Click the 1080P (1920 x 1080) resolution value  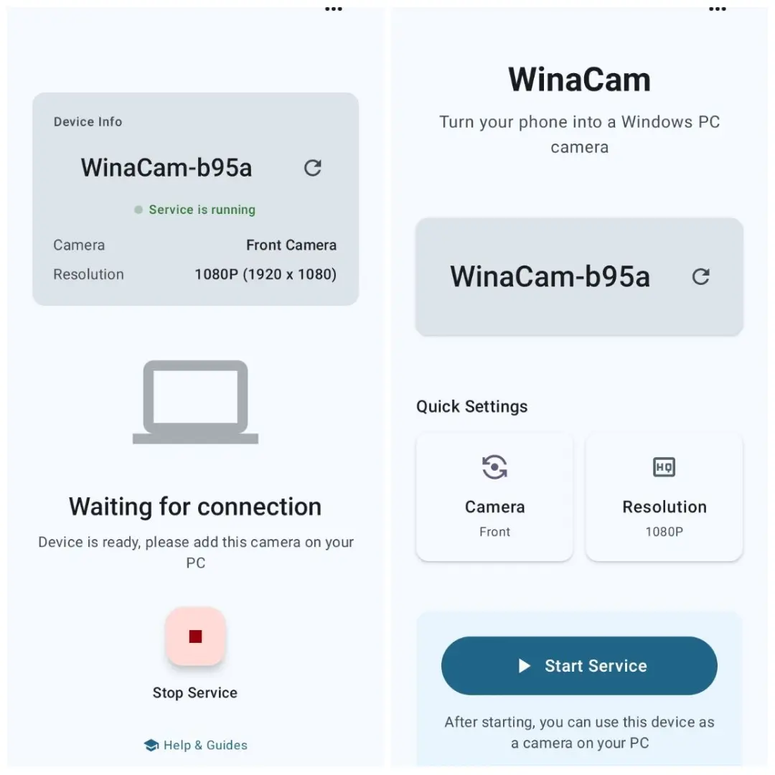pyautogui.click(x=266, y=274)
